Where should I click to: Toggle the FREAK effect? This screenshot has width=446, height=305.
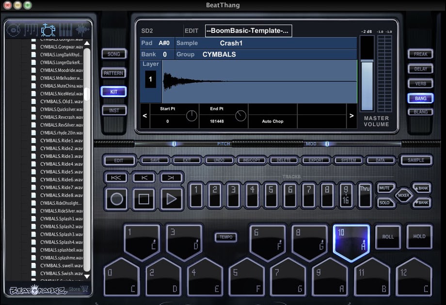point(420,54)
